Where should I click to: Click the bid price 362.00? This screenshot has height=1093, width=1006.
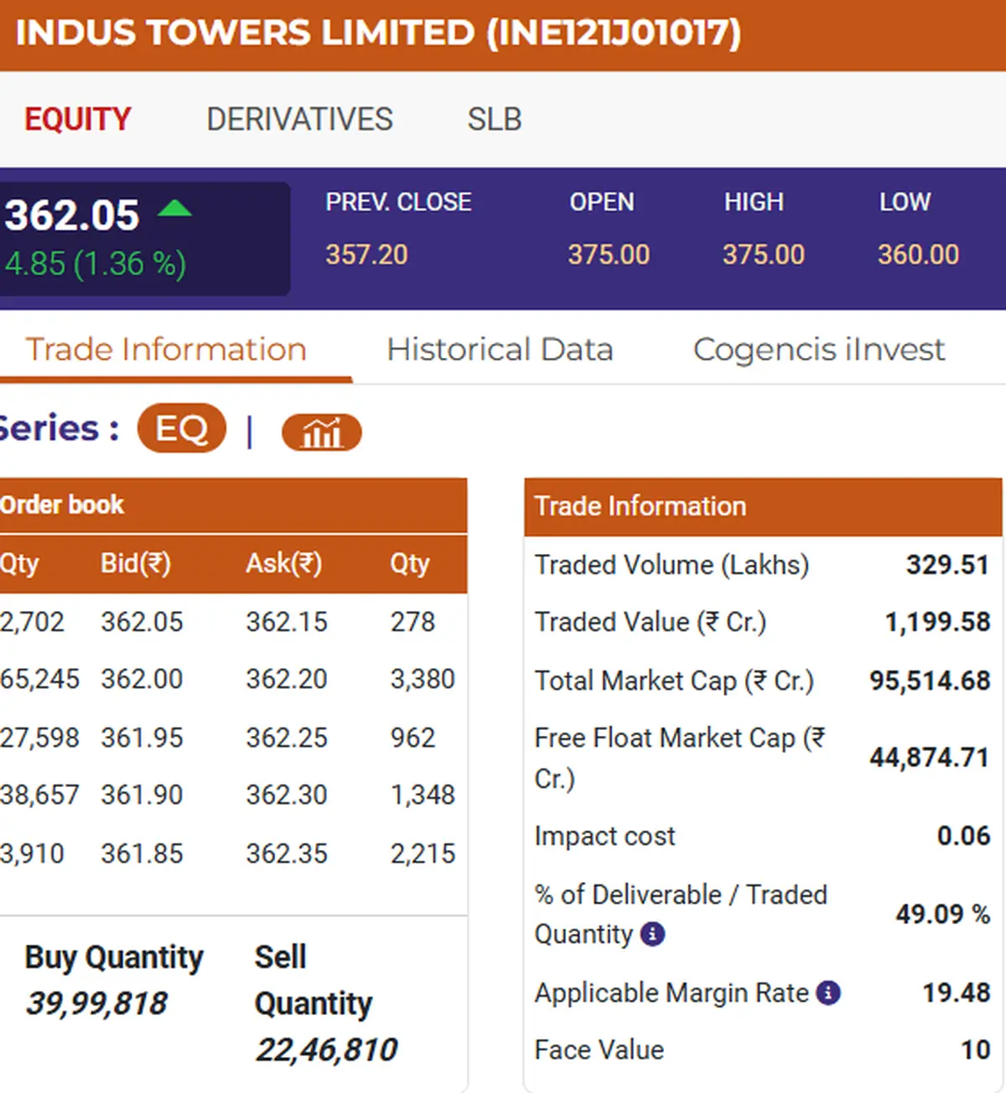pos(142,679)
